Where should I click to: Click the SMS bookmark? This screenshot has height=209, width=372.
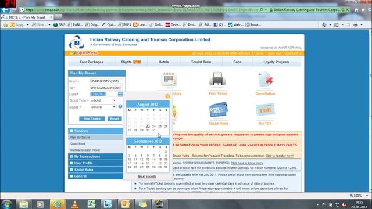[x=59, y=24]
